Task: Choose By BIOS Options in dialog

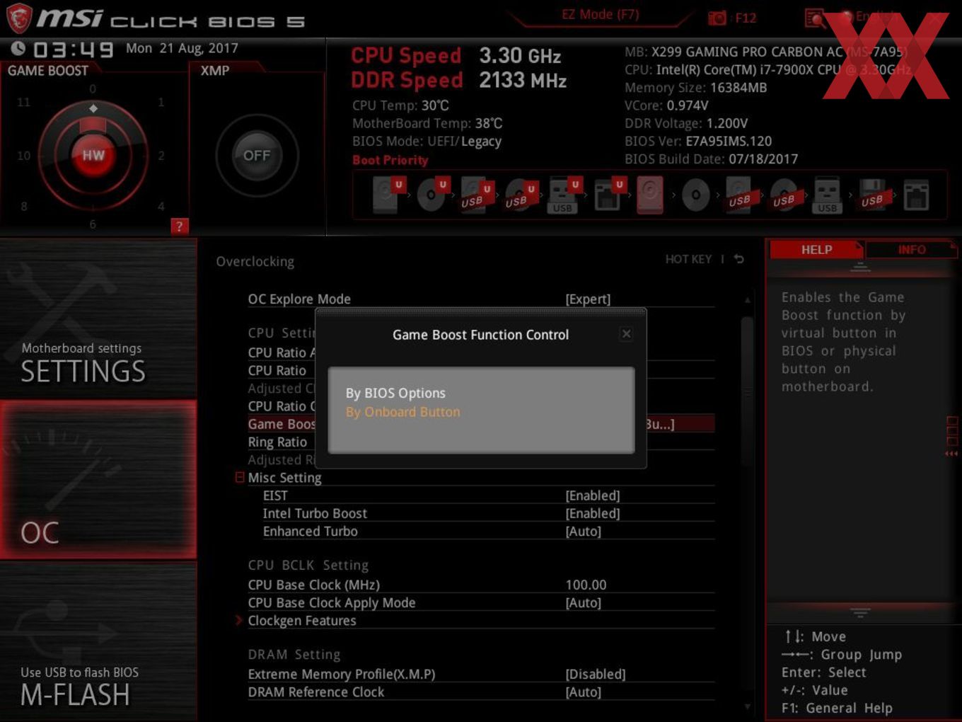Action: pos(395,393)
